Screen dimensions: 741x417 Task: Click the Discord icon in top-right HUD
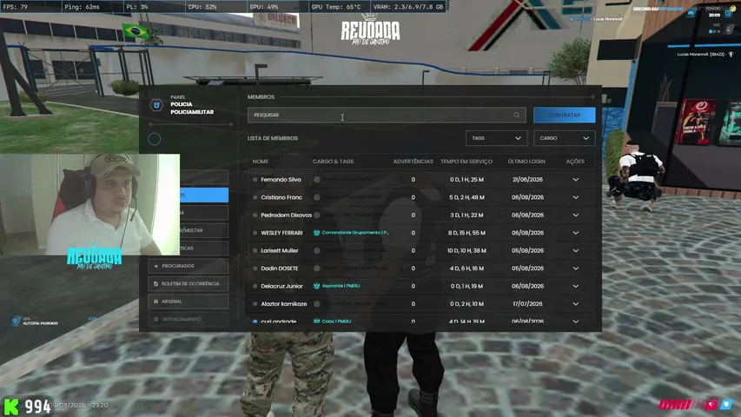pyautogui.click(x=691, y=13)
